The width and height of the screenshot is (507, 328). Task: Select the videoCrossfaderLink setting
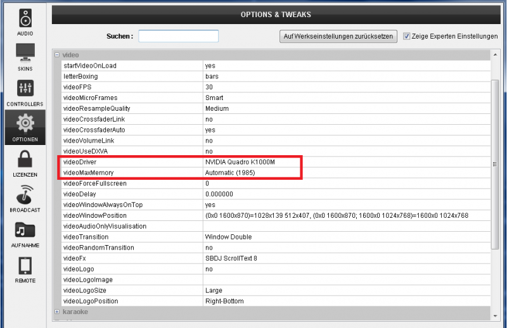[94, 119]
